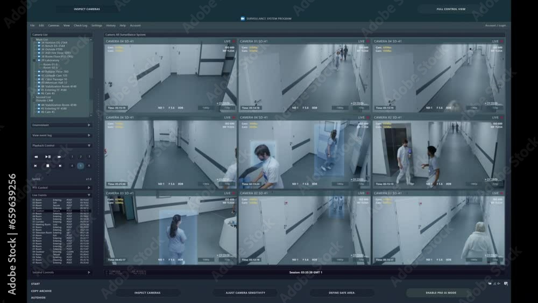Skip to next track icon
The height and width of the screenshot is (303, 538).
(x=60, y=166)
